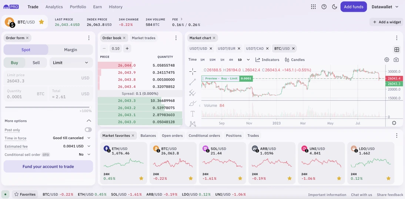Image resolution: width=405 pixels, height=199 pixels.
Task: Click Add a widget button
Action: [x=386, y=22]
